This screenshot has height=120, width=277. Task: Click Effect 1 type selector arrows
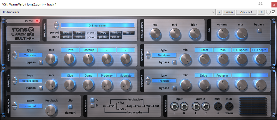[x=14, y=55]
